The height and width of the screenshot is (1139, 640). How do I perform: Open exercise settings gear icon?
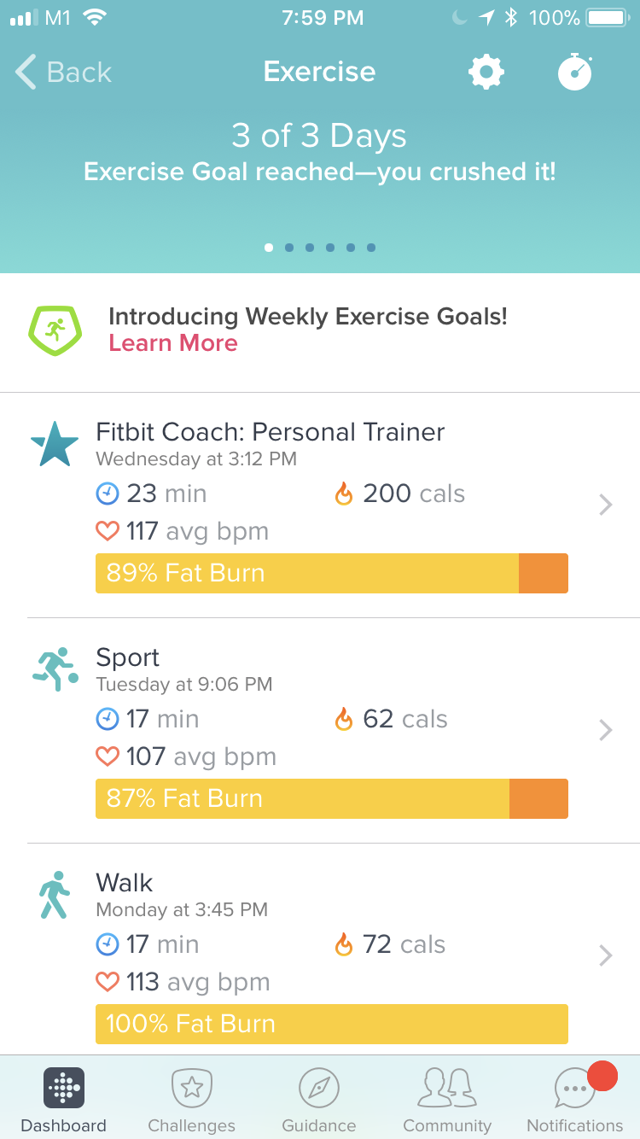coord(486,73)
